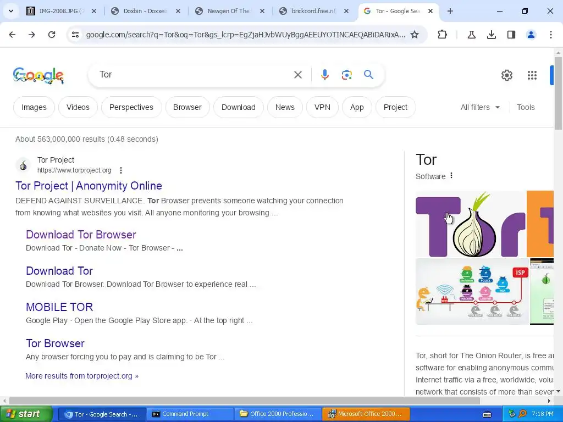Open the Extensions puzzle icon
Screen dimensions: 563x422
pos(443,35)
